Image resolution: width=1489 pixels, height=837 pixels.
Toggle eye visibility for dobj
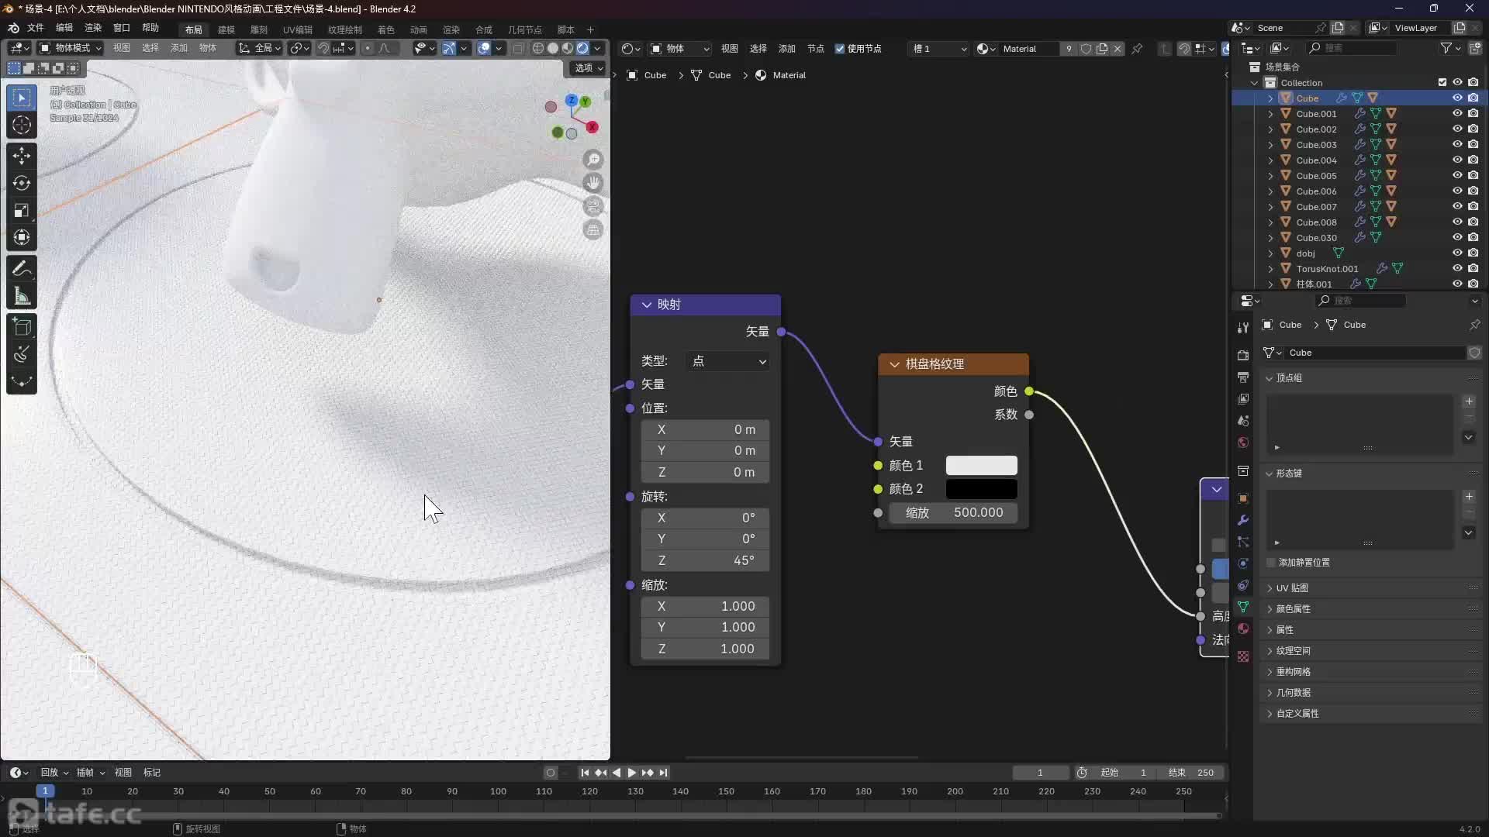[x=1457, y=253]
